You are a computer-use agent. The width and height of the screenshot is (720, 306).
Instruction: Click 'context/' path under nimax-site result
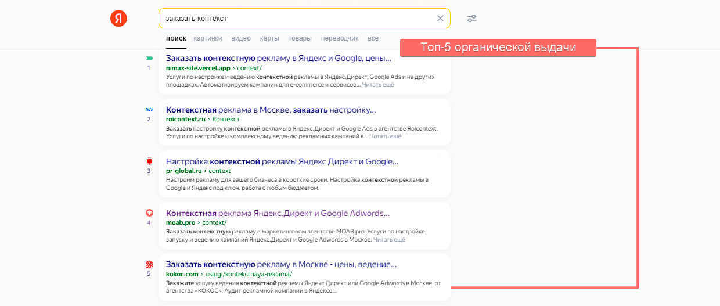click(249, 67)
